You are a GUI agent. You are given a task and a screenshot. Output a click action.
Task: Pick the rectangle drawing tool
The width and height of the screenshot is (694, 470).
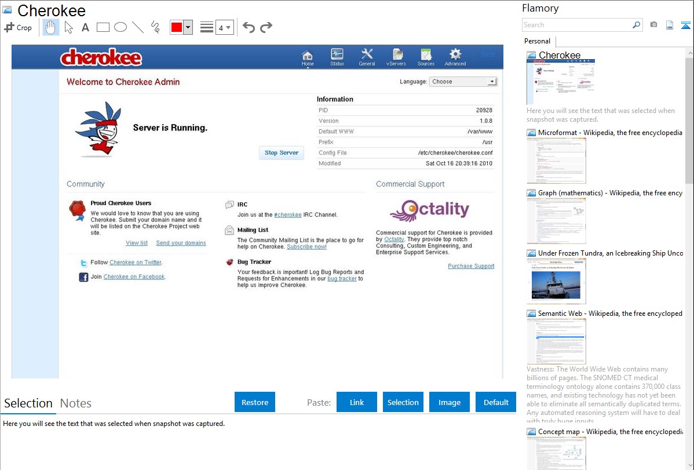pyautogui.click(x=103, y=27)
